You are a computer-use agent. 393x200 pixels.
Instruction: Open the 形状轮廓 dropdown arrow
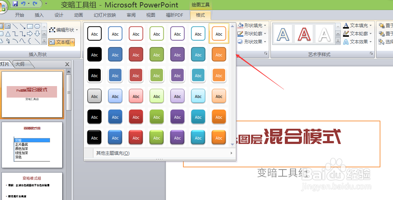pyautogui.click(x=265, y=34)
